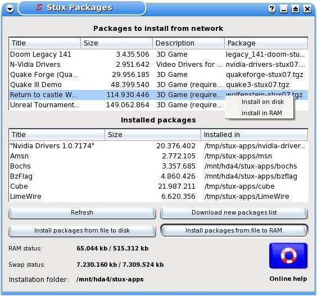The image size is (317, 296).
Task: Maximize the Stux Packages window
Action: (296, 8)
